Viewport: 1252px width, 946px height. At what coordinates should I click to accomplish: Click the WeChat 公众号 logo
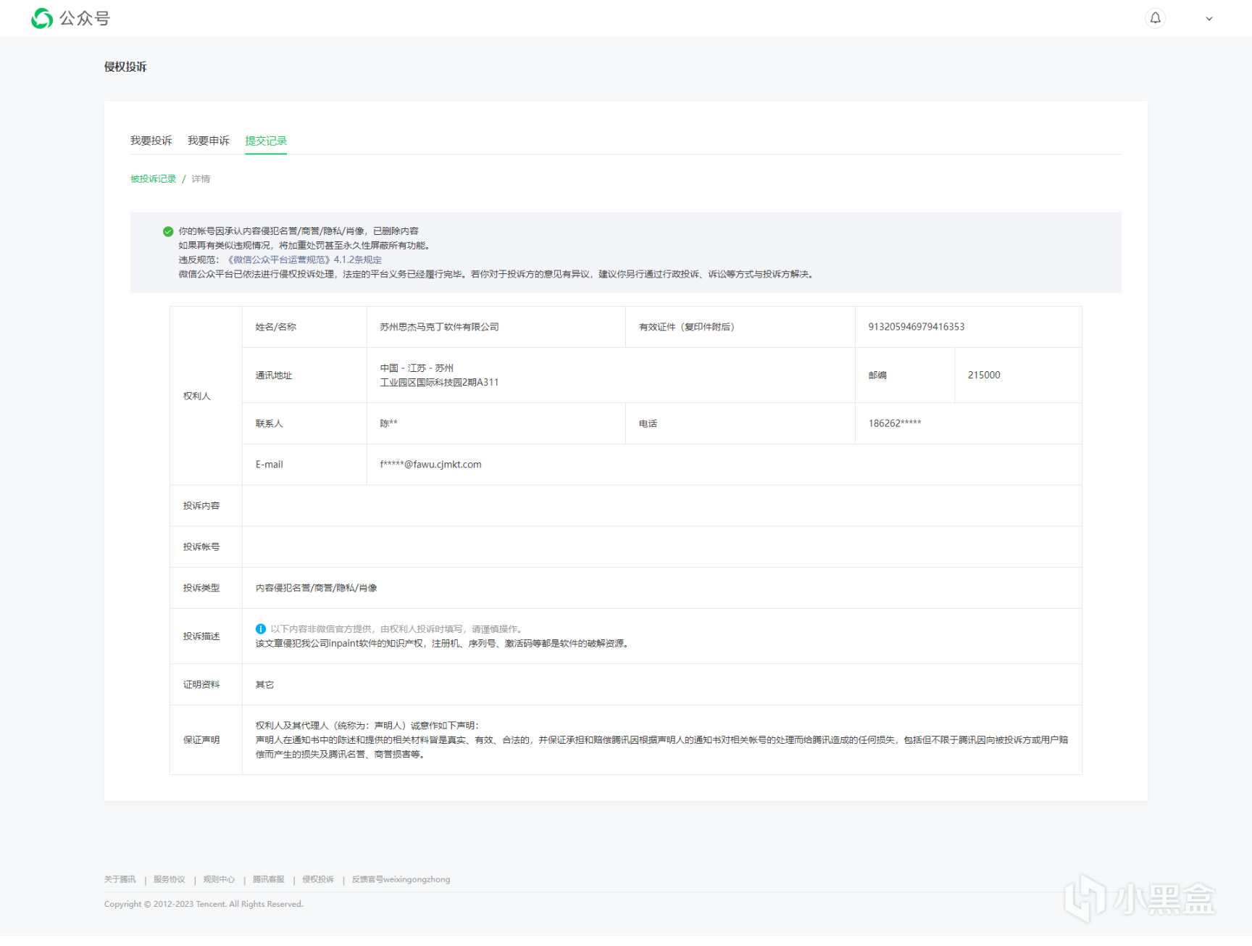[70, 18]
